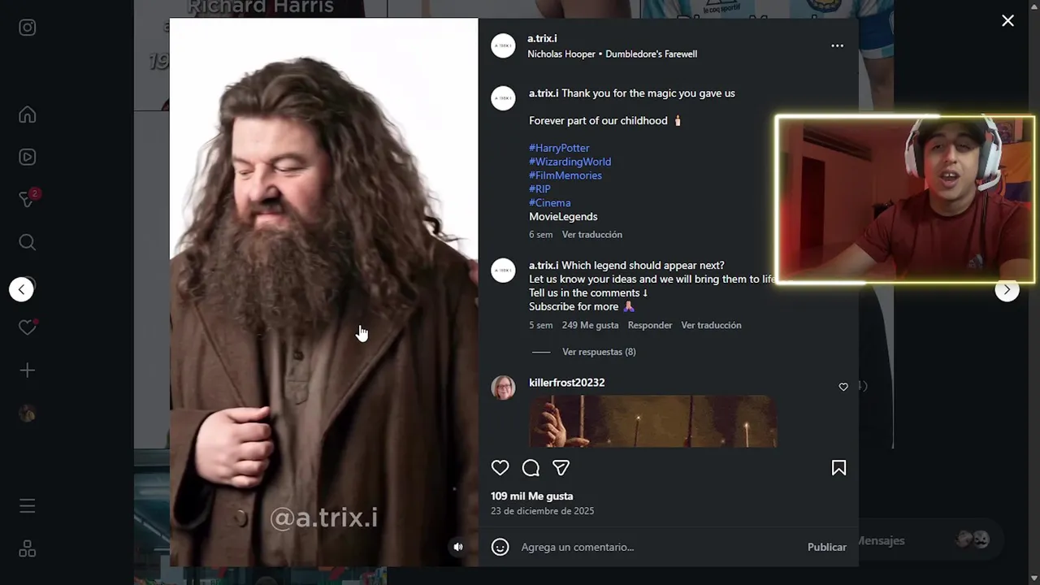Open direct messages with 2 badge
Image resolution: width=1040 pixels, height=585 pixels.
pyautogui.click(x=28, y=199)
